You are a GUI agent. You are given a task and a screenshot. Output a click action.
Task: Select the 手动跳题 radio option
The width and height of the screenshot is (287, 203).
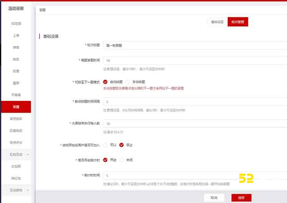[128, 82]
